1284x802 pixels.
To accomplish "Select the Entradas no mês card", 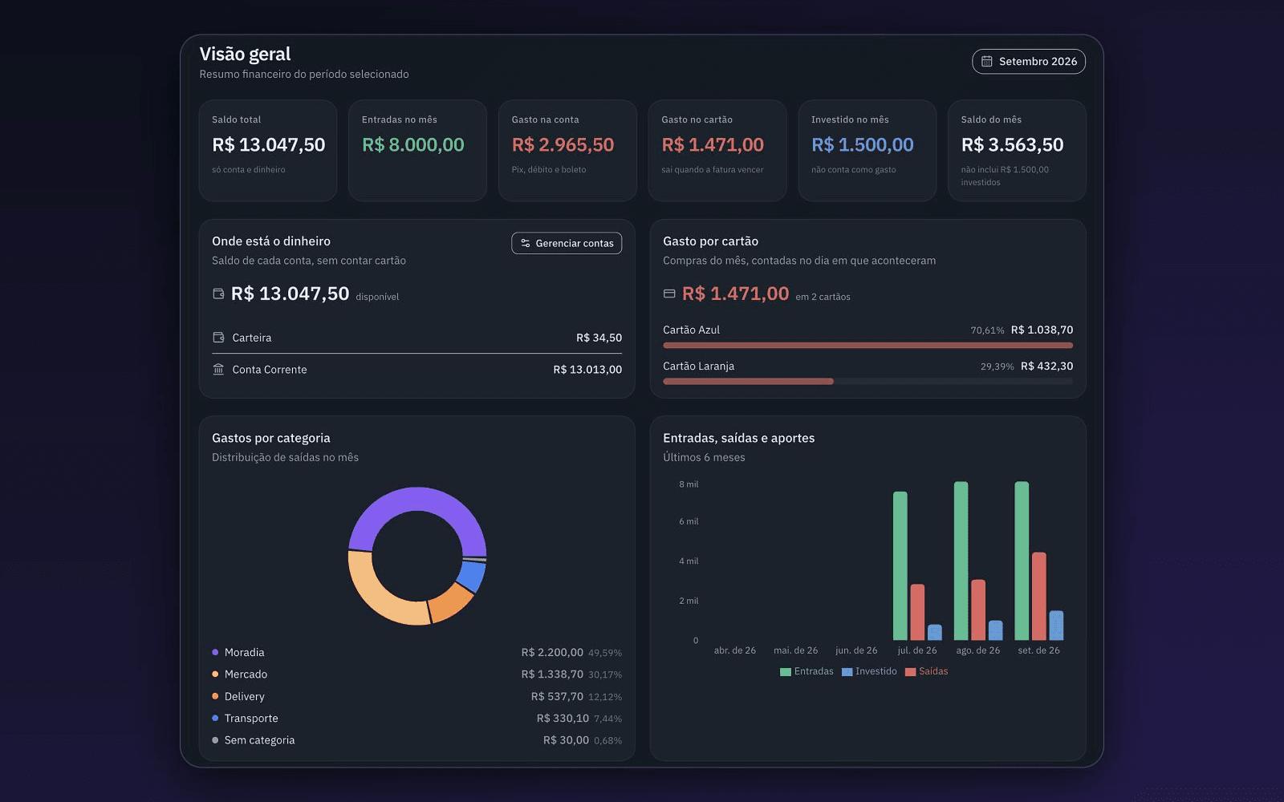I will tap(417, 151).
